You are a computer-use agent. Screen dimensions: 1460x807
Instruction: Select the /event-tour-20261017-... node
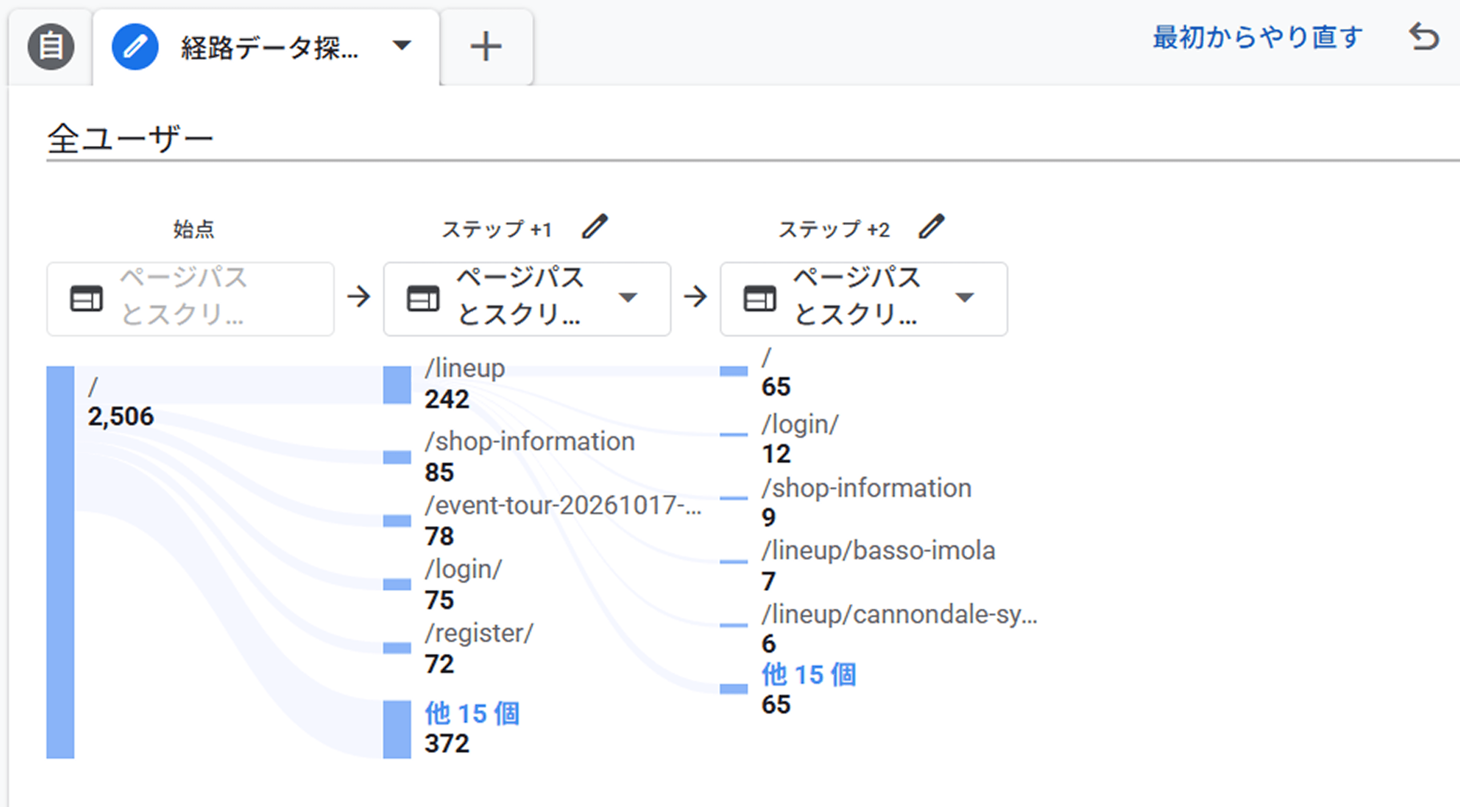397,521
